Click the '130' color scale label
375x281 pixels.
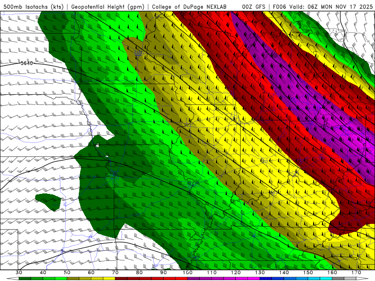click(260, 273)
